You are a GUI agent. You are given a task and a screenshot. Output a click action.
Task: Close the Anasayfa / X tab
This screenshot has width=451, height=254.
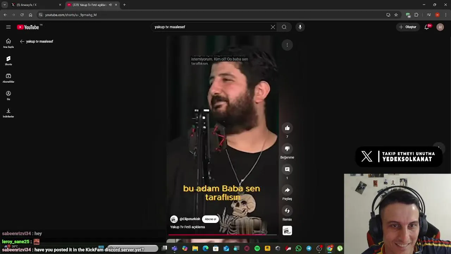pos(60,5)
